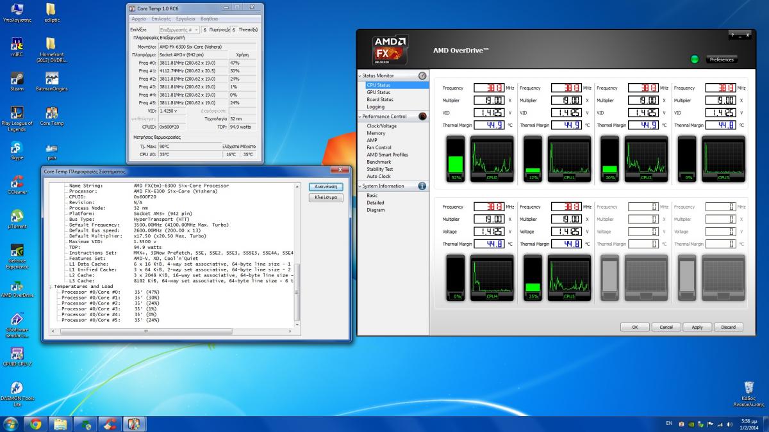Open the Skype desktop shortcut
Image resolution: width=769 pixels, height=432 pixels.
pos(17,150)
